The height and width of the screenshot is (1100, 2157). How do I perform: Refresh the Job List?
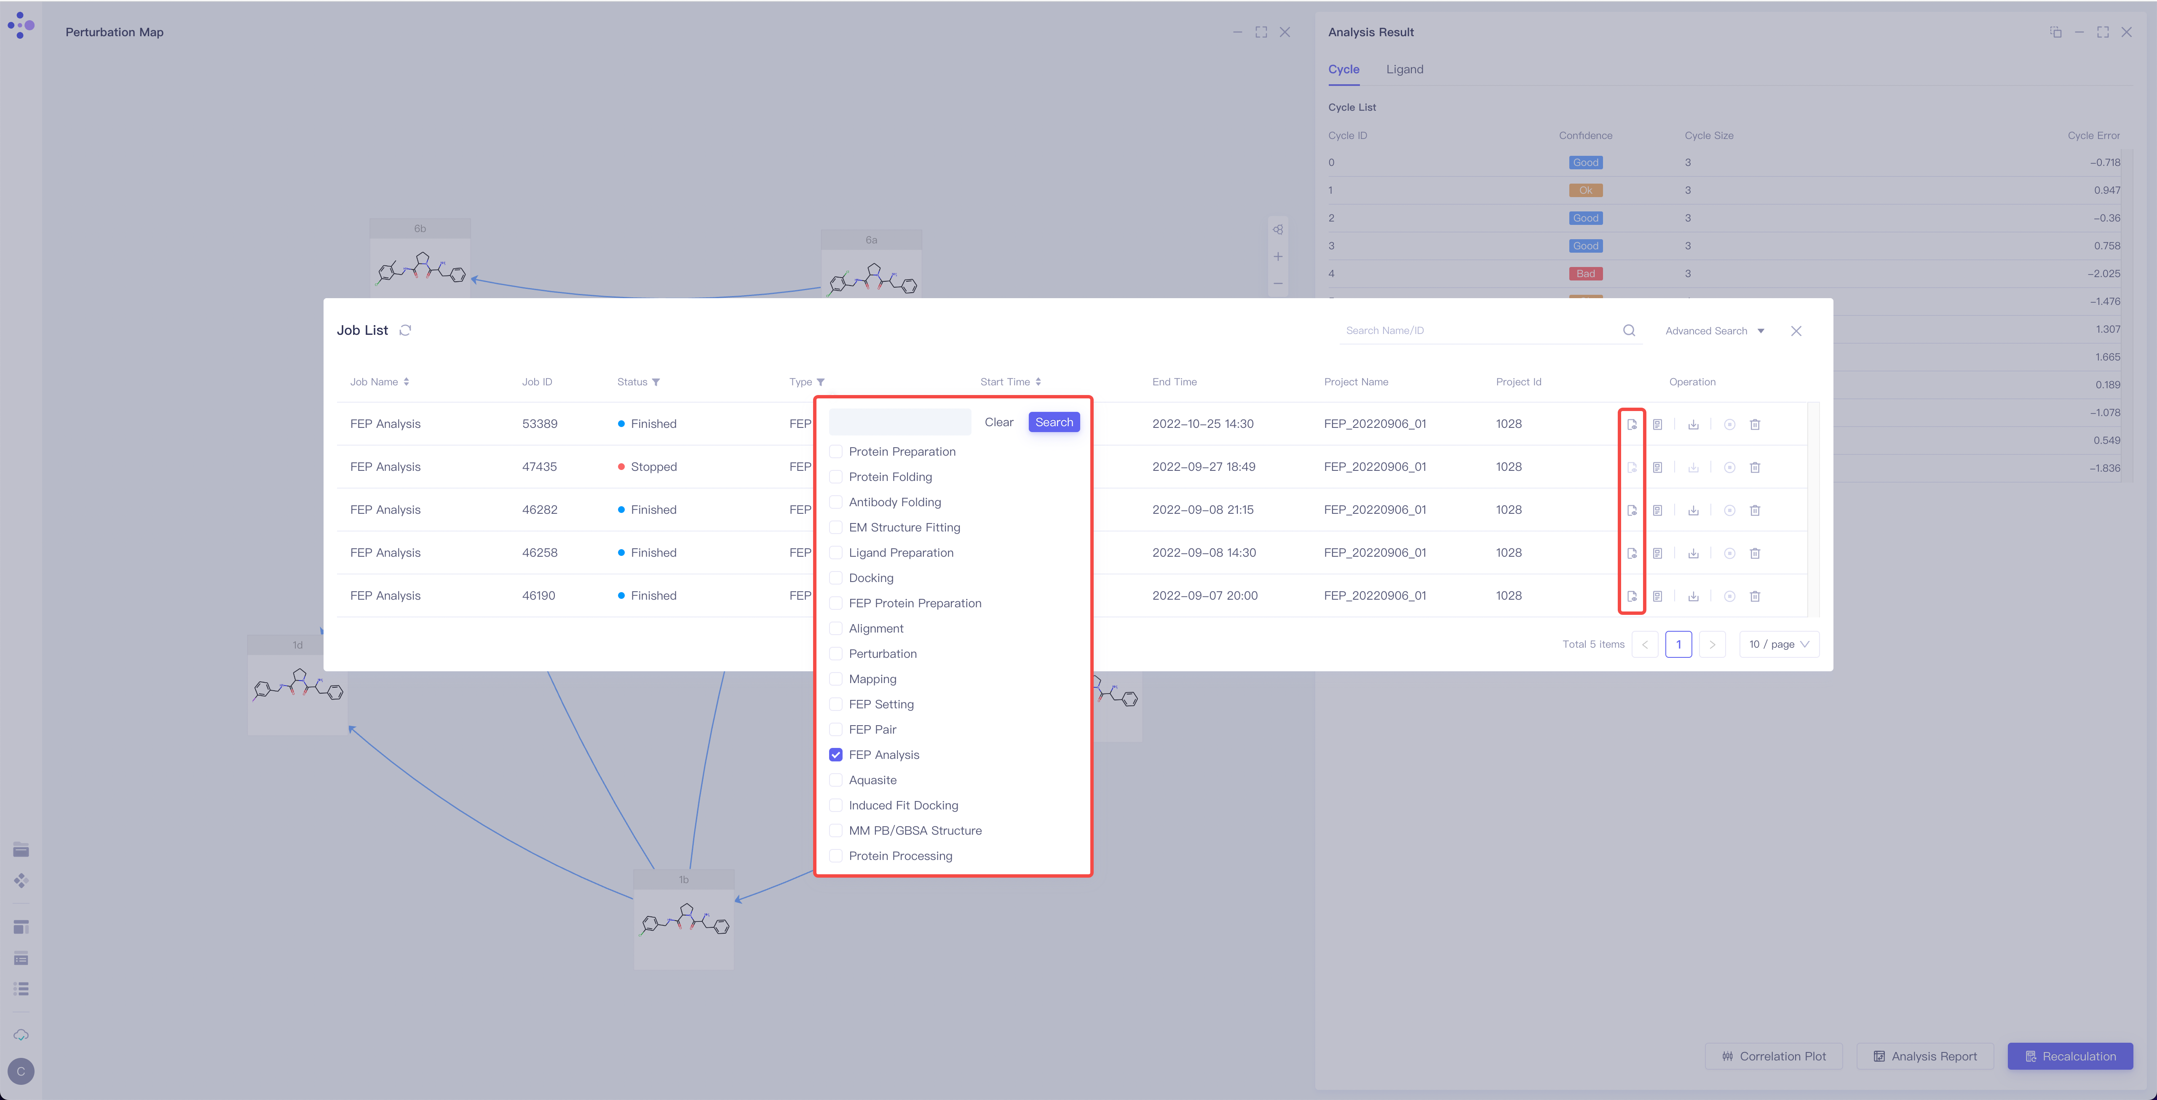(x=405, y=330)
